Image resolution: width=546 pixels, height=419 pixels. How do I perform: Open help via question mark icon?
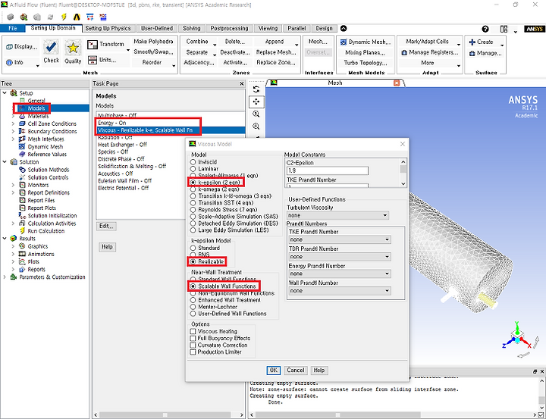coord(485,29)
